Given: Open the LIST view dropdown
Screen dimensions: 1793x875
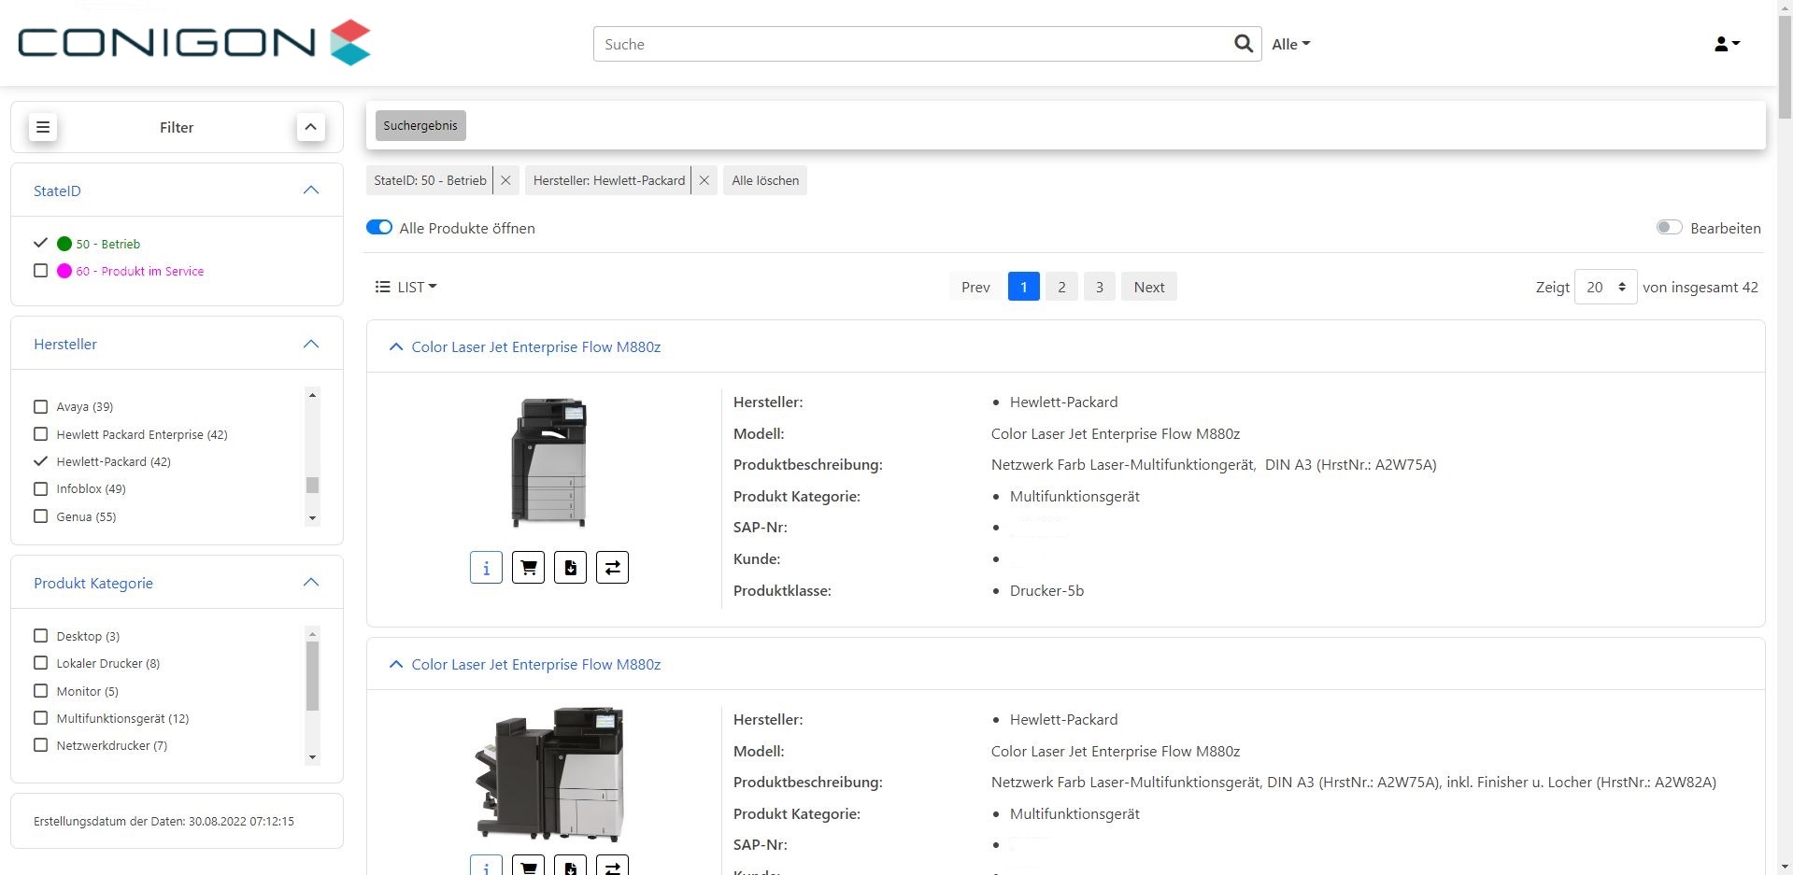Looking at the screenshot, I should 406,287.
